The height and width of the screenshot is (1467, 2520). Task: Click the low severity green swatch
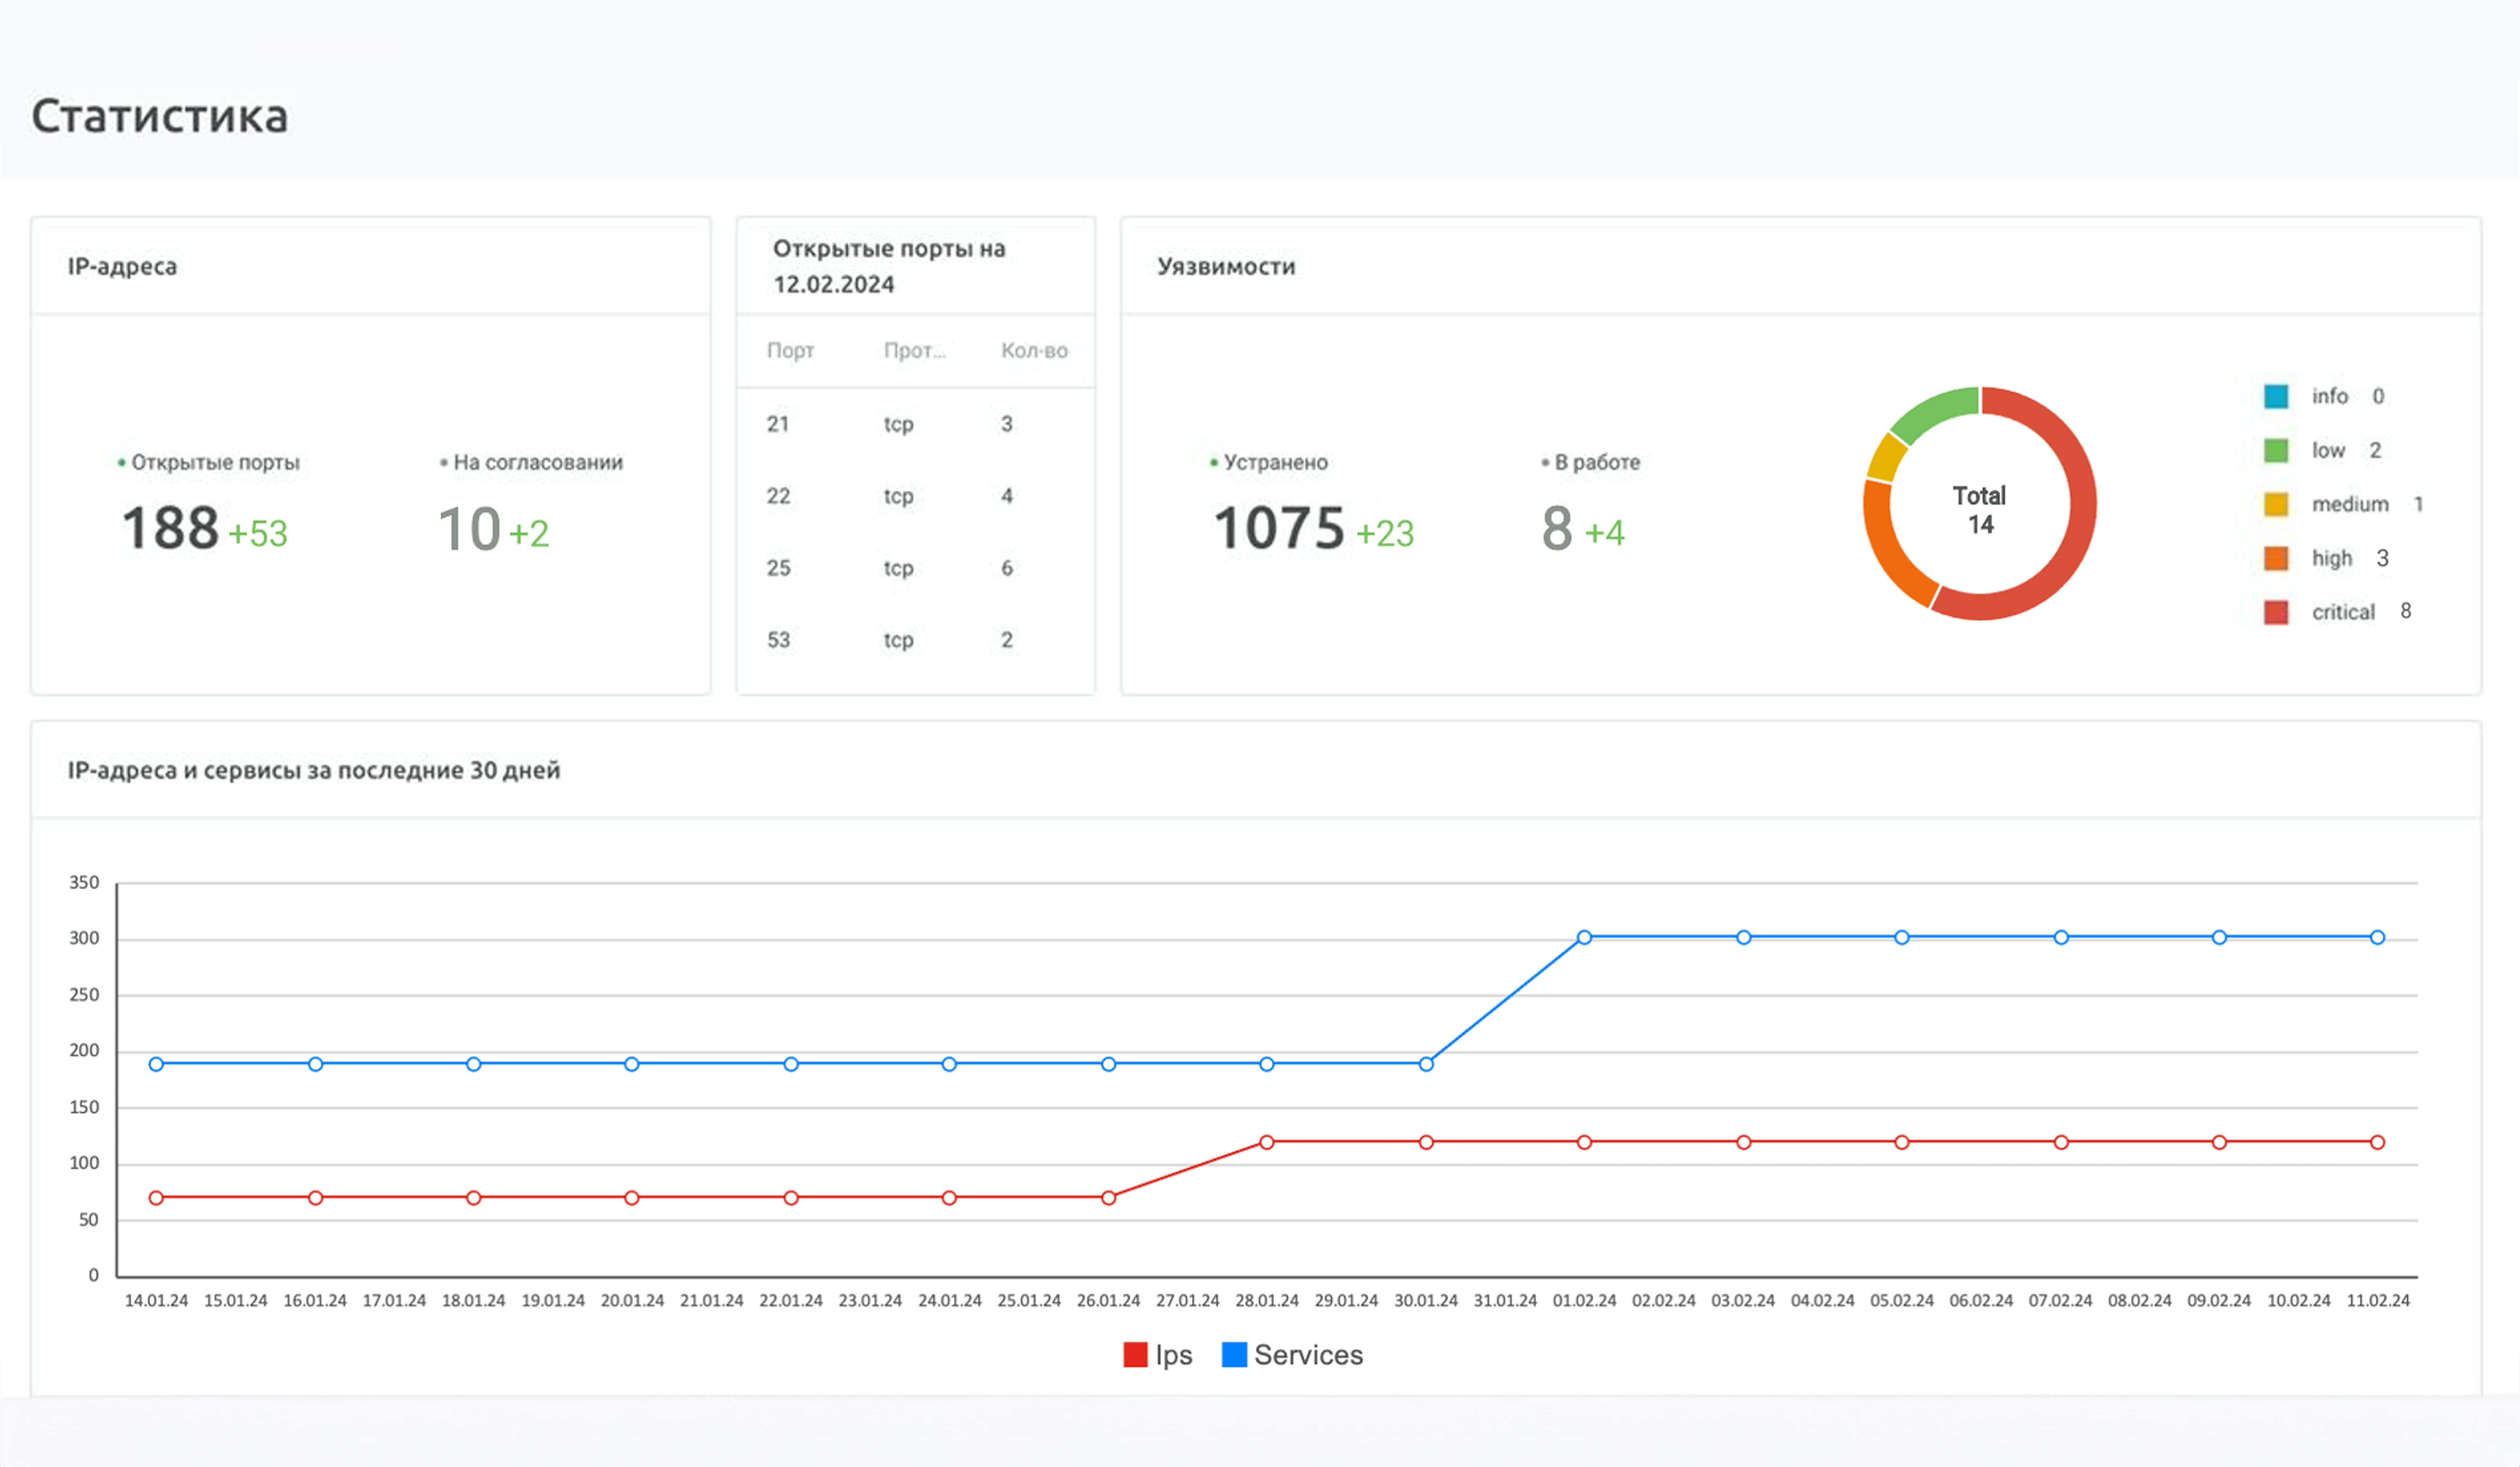pyautogui.click(x=2276, y=450)
